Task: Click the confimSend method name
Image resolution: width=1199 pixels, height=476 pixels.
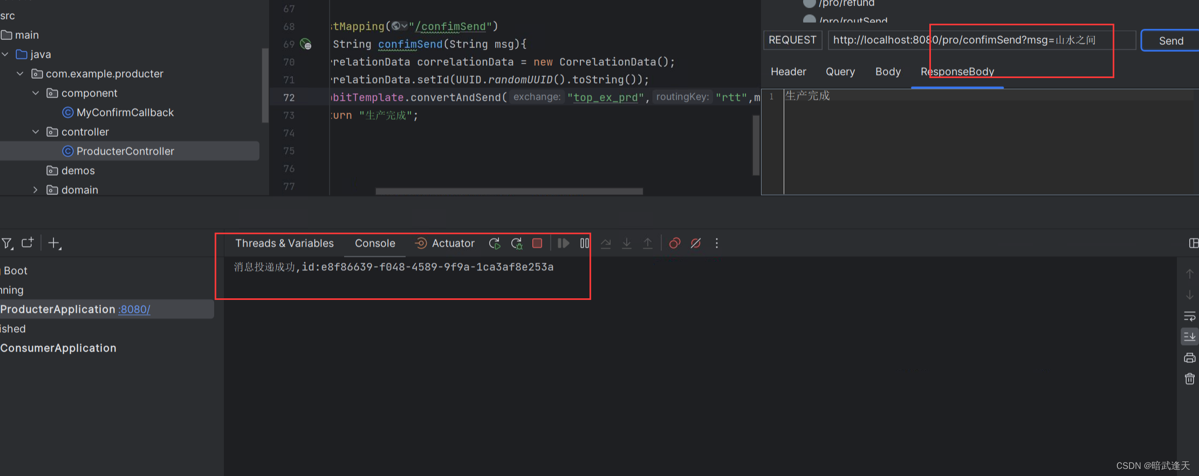Action: click(410, 44)
